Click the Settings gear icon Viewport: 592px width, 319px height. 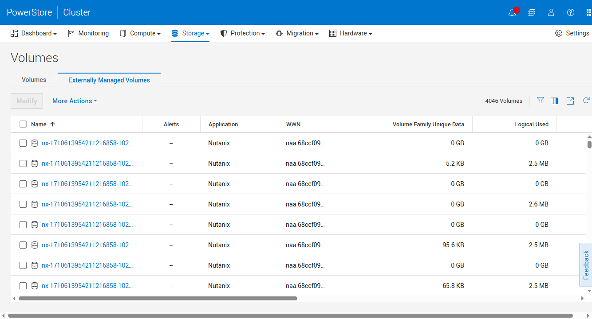pos(559,33)
